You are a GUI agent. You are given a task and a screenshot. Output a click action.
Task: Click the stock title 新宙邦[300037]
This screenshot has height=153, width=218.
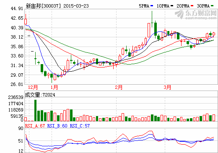[43, 6]
